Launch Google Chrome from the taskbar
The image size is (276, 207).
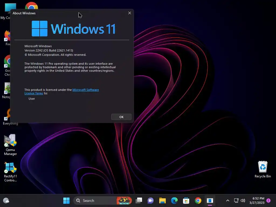[198, 201]
